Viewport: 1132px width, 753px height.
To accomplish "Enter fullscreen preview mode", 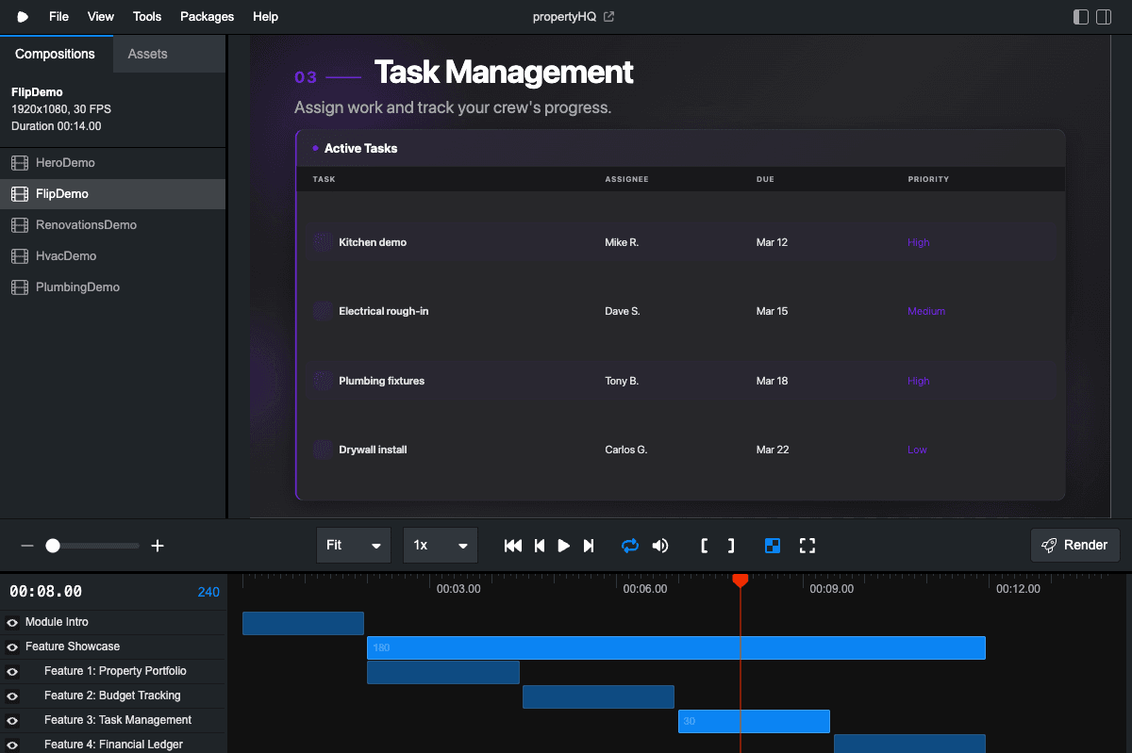I will click(x=807, y=546).
